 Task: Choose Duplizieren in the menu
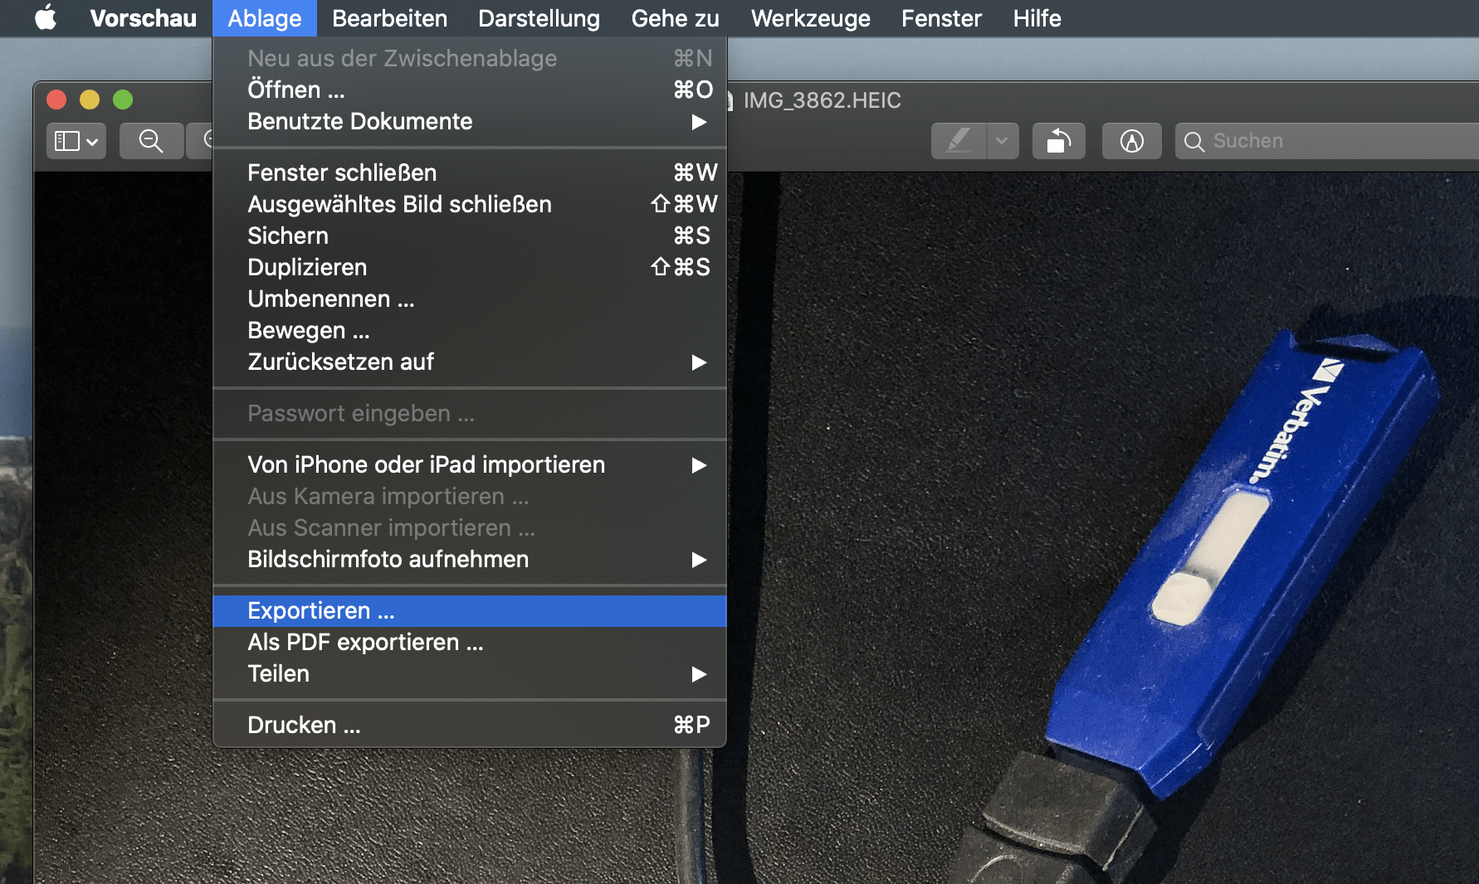(470, 267)
